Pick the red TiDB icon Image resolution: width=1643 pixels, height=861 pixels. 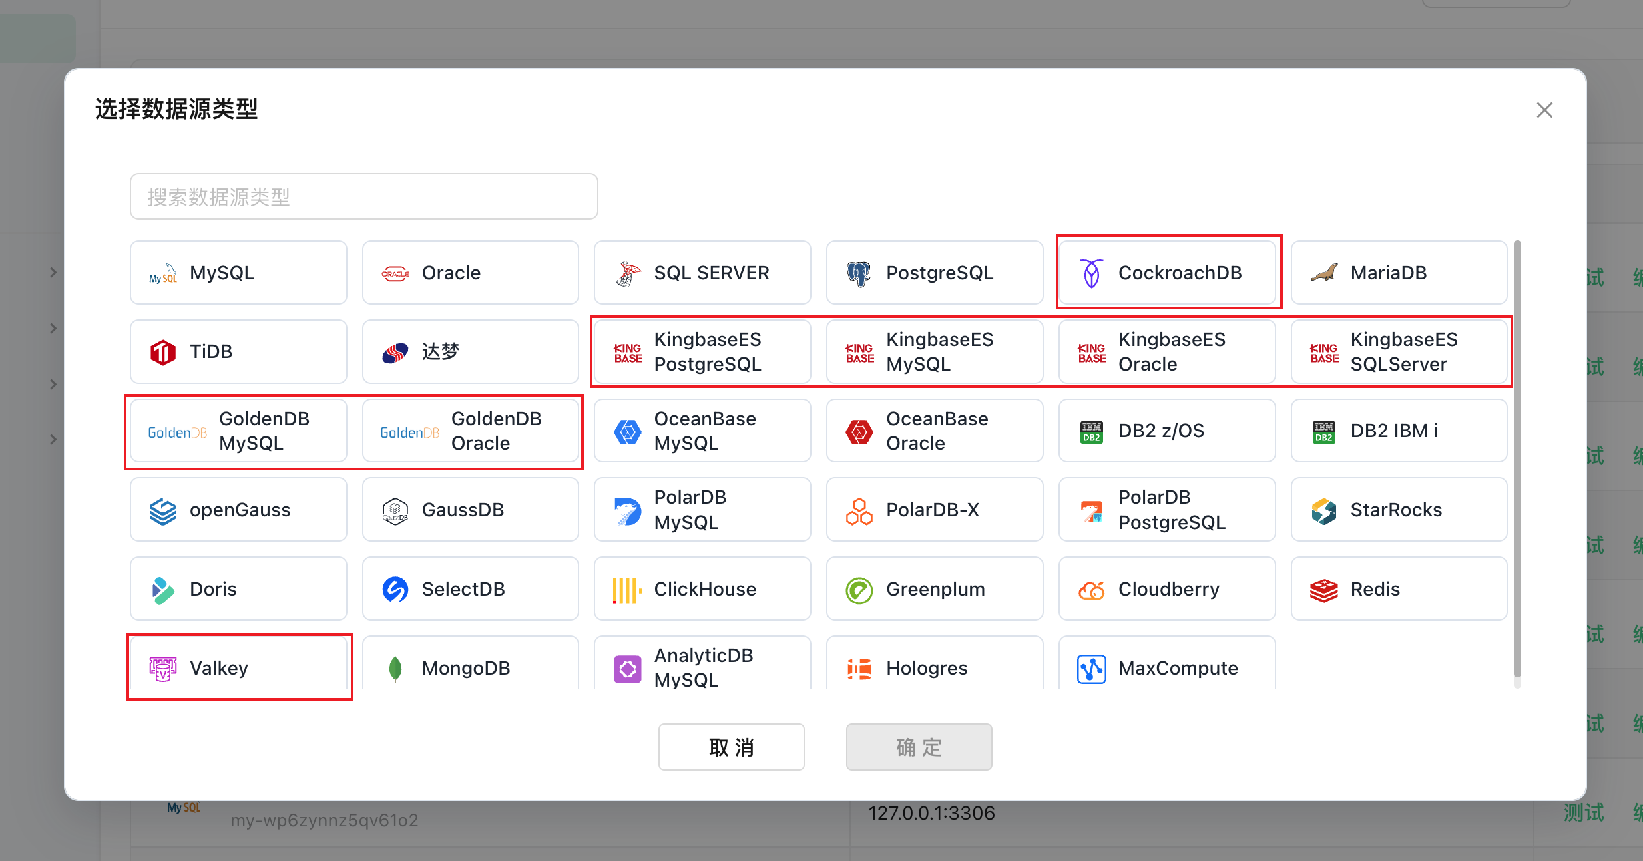tap(163, 352)
